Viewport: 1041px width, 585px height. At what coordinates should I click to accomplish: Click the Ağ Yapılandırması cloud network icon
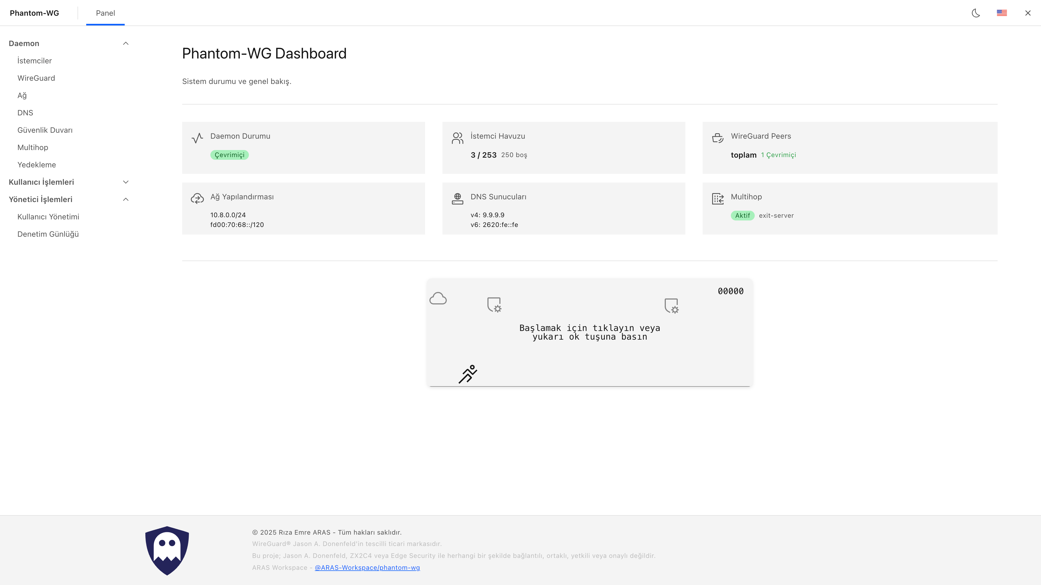pos(197,199)
